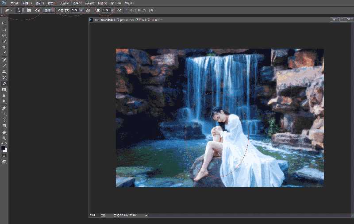Select the Gradient tool
Viewport: 354px width, 224px height.
pyautogui.click(x=4, y=89)
